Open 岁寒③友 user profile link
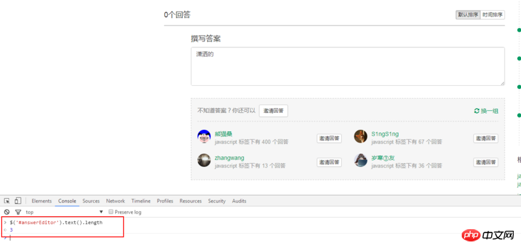The height and width of the screenshot is (248, 521). [x=383, y=158]
